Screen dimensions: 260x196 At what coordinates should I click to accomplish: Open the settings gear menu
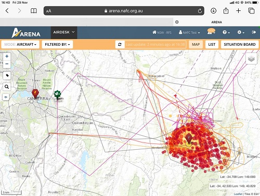[241, 32]
